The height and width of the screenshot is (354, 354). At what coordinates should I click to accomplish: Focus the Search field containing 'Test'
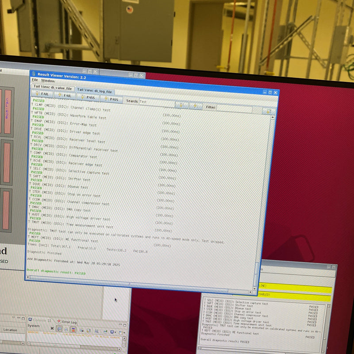(157, 103)
